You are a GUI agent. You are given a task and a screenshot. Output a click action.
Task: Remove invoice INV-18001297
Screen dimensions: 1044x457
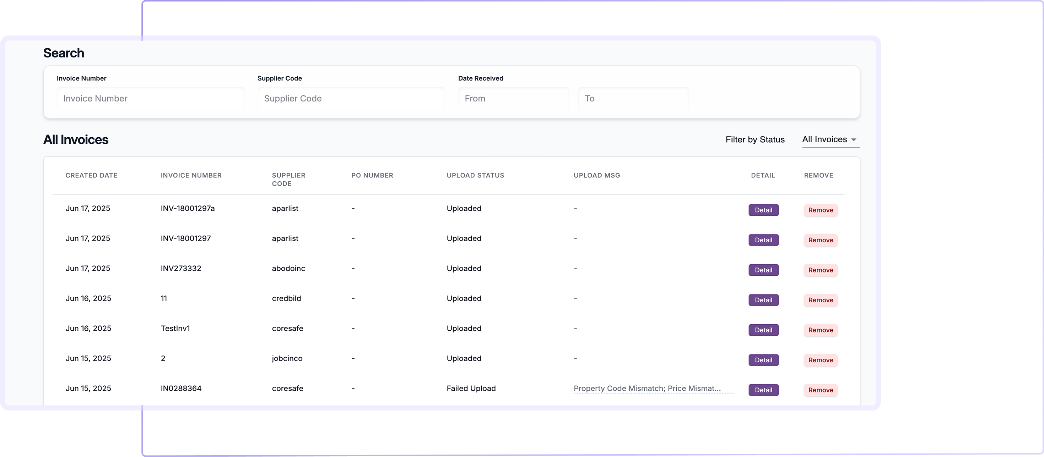(x=820, y=239)
